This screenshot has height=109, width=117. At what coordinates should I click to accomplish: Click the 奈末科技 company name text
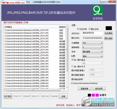point(98,18)
